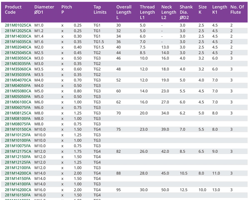250x200 pixels.
Task: Select the 281M05080CA product code
Action: click(18, 91)
